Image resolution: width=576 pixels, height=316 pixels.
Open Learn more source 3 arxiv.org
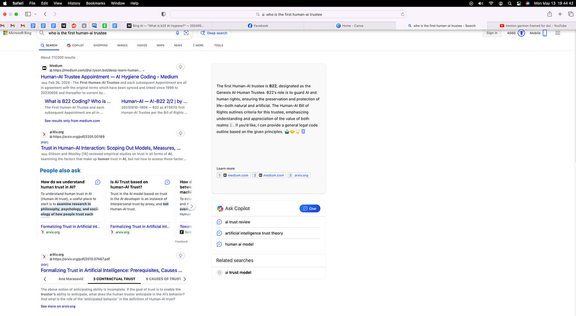tap(299, 175)
